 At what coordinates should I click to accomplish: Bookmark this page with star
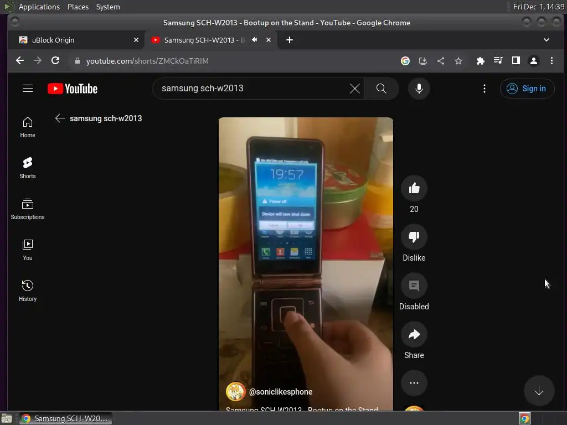coord(458,61)
